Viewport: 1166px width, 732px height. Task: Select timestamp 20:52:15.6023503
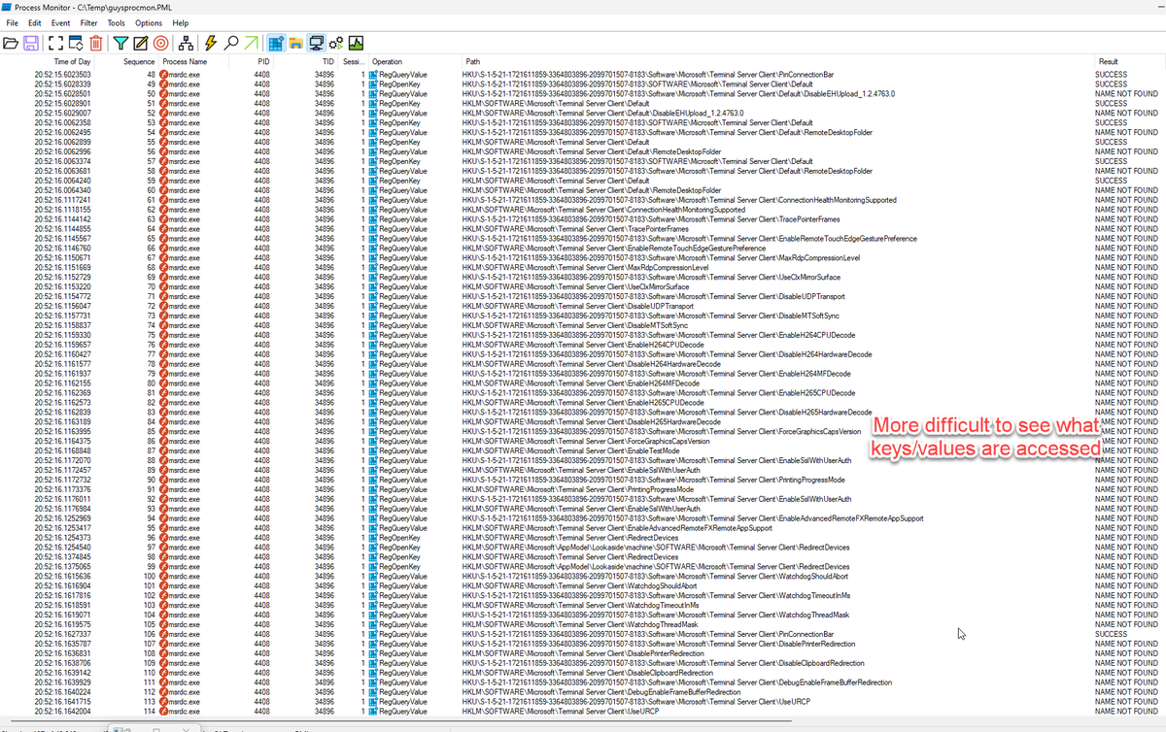point(62,75)
